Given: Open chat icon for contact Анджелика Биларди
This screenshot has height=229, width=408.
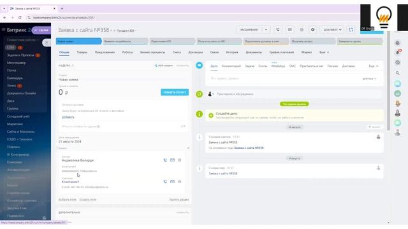Looking at the screenshot, I should 180,160.
